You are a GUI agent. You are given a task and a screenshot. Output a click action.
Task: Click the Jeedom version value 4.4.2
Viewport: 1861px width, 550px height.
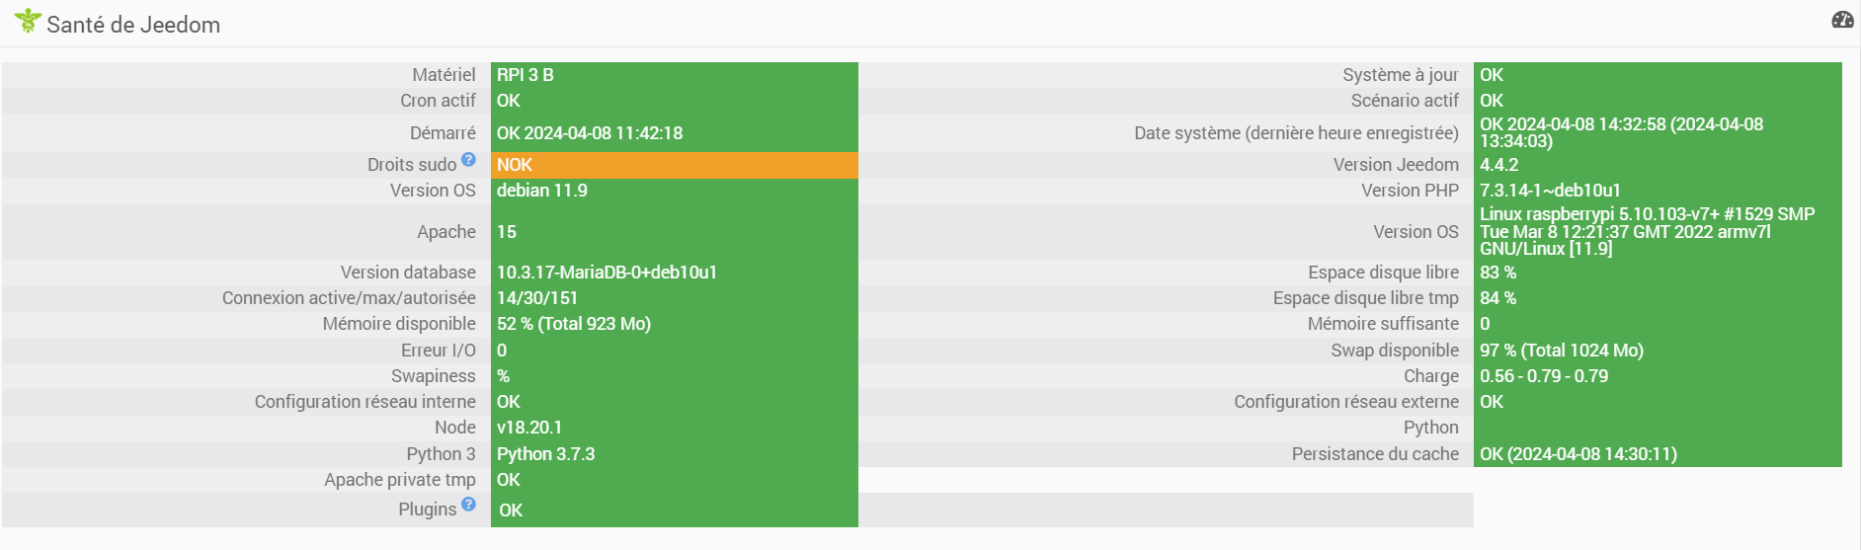[1498, 165]
